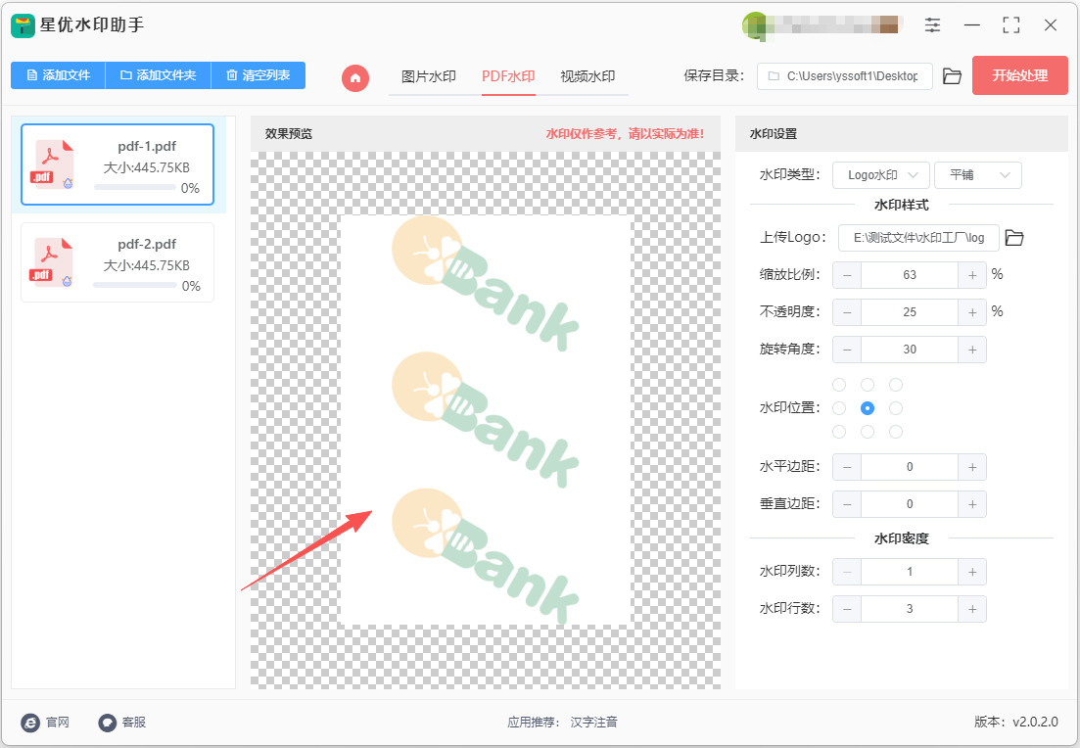Click the pdf-2.pdf file name text

point(147,244)
